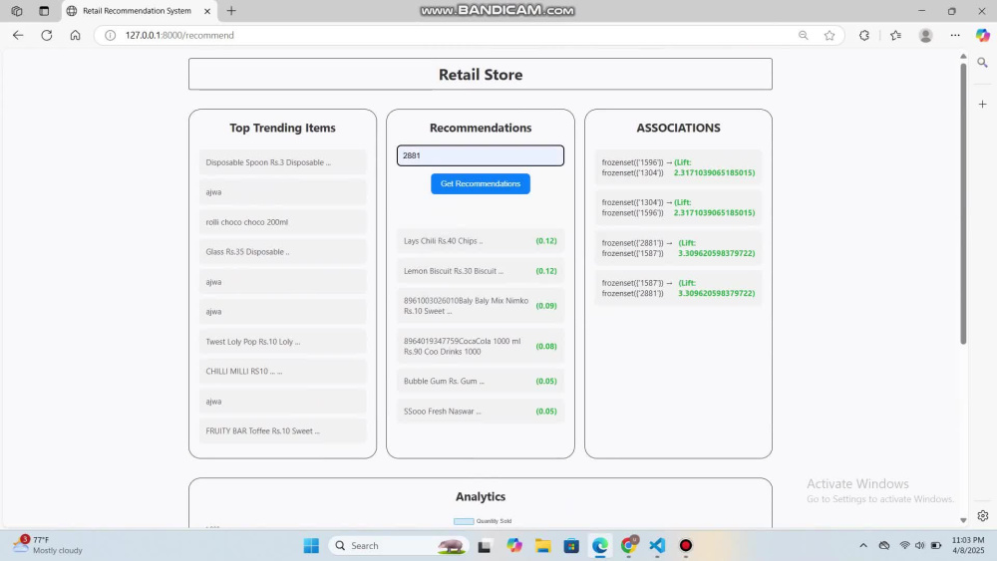
Task: Open Wi-Fi network settings in tray
Action: point(905,546)
